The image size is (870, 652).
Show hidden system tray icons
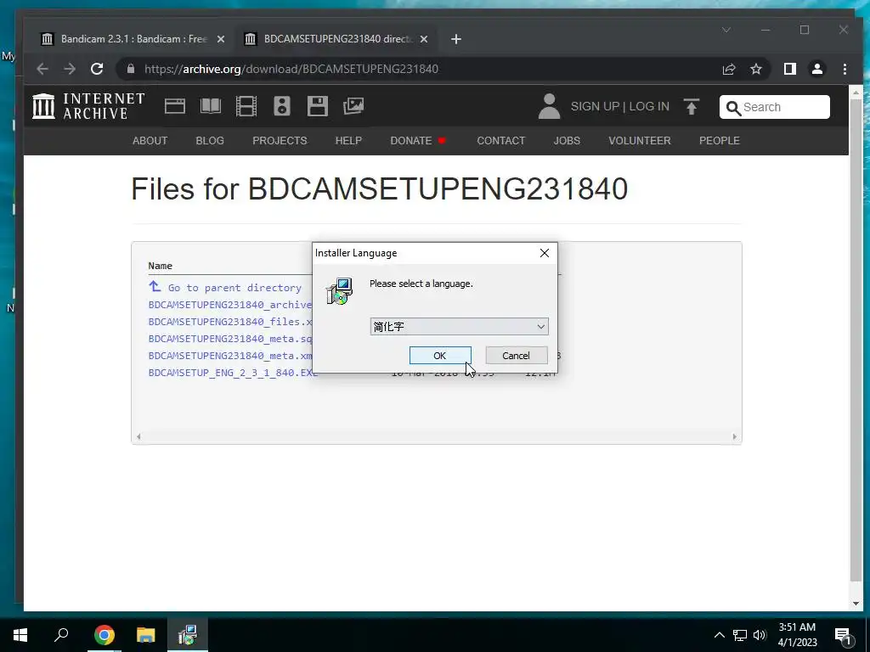coord(719,635)
